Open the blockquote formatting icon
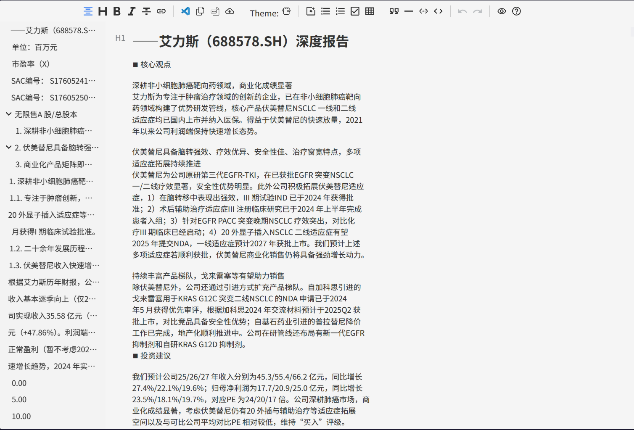Screen dimensions: 634x430 point(394,11)
